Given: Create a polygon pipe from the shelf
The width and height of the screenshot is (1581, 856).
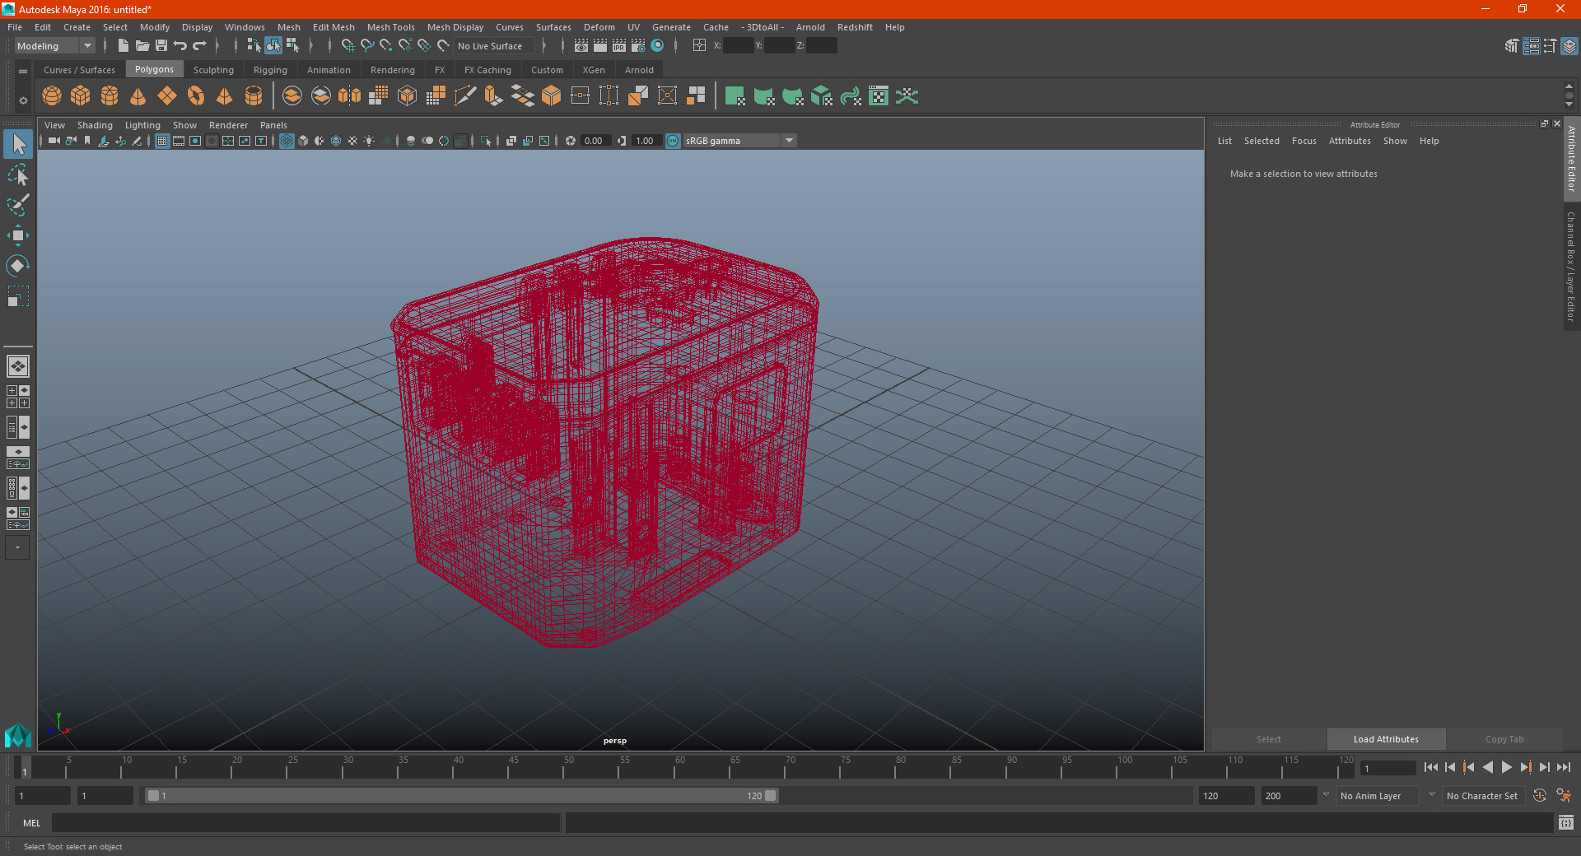Looking at the screenshot, I should click(254, 96).
